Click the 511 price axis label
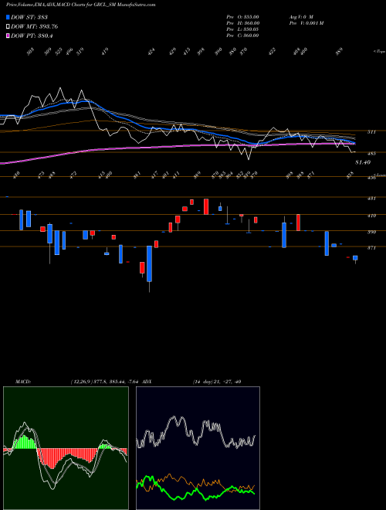Viewport: 386px width, 510px height. (x=371, y=132)
